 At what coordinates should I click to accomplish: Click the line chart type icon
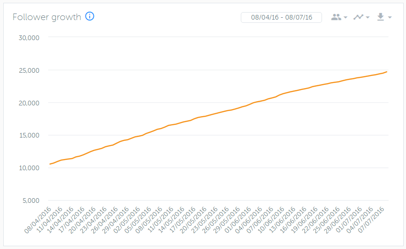click(x=358, y=17)
